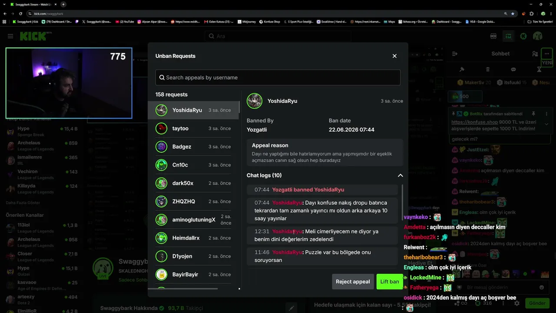The image size is (556, 313).
Task: Click the 12:31 chat log message
Action: pos(322,235)
